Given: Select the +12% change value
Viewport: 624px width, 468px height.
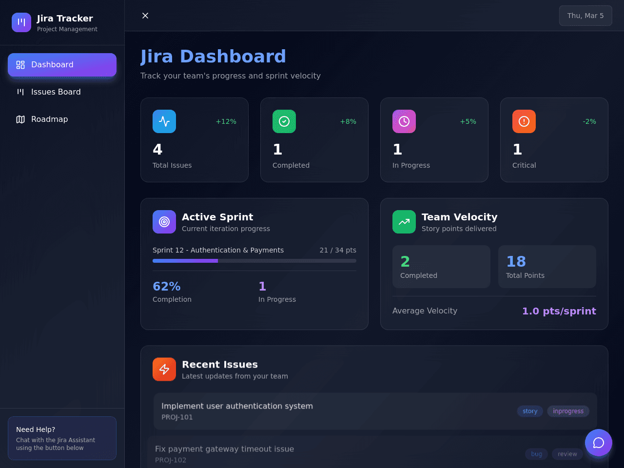Looking at the screenshot, I should [x=226, y=121].
